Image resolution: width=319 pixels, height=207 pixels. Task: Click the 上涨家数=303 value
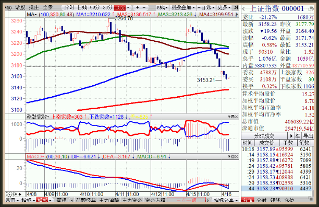click(67, 117)
